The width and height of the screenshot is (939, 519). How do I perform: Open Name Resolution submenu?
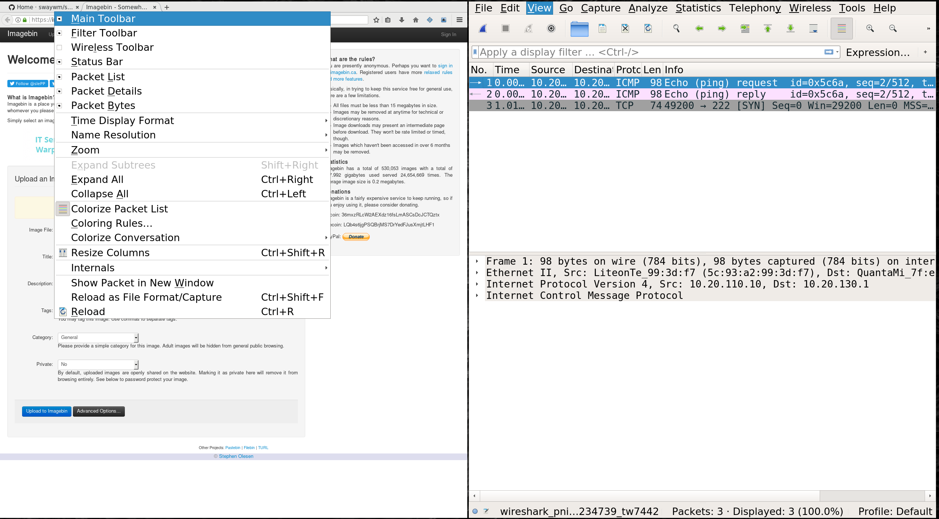192,135
